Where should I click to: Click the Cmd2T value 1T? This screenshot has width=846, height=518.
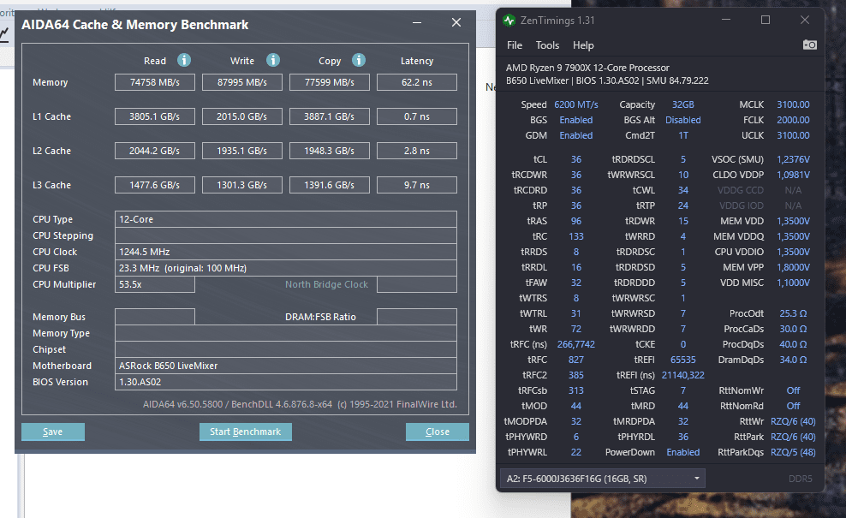(x=683, y=135)
